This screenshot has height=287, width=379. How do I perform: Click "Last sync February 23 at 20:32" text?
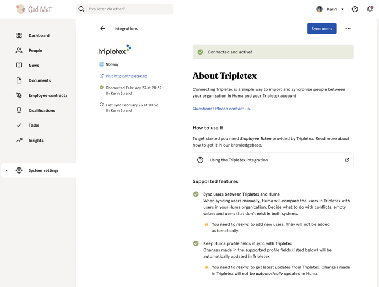coord(132,105)
